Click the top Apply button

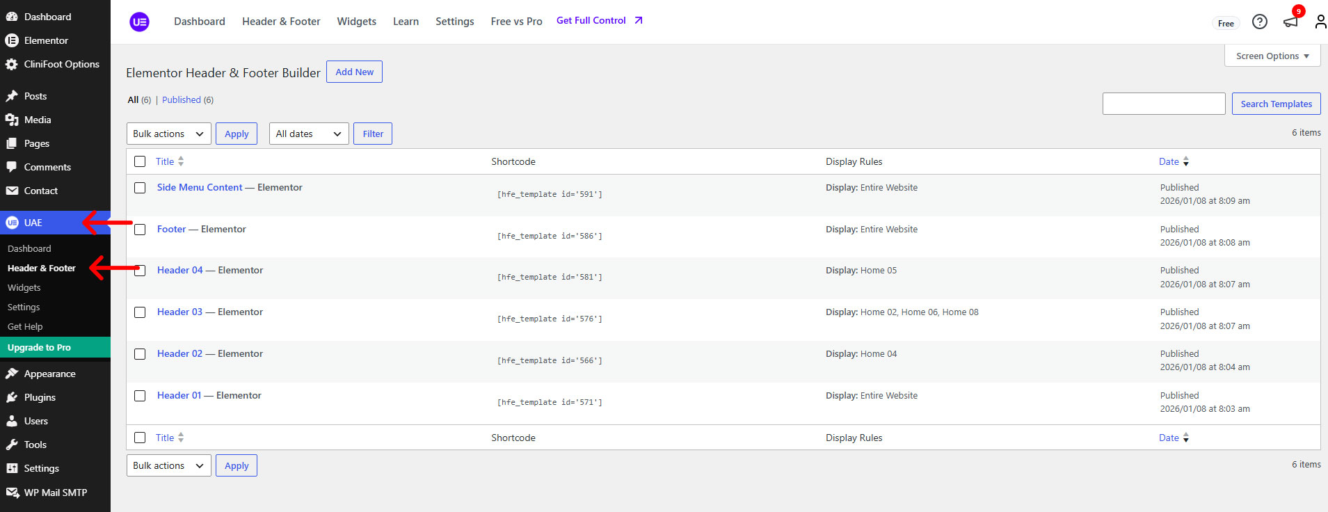(x=237, y=134)
